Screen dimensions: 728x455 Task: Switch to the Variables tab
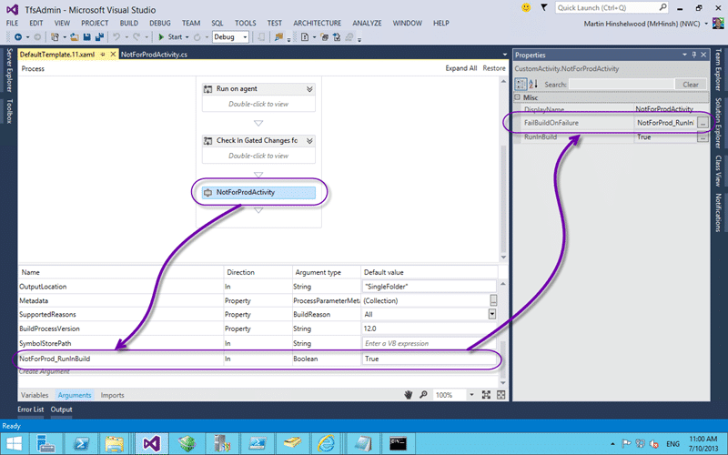click(x=35, y=395)
